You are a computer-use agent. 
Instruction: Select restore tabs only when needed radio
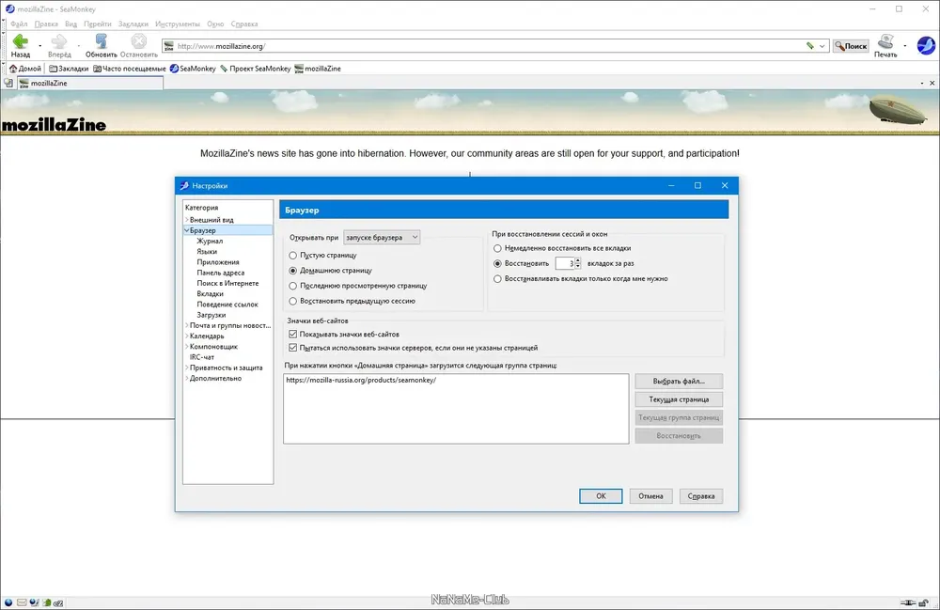(497, 278)
